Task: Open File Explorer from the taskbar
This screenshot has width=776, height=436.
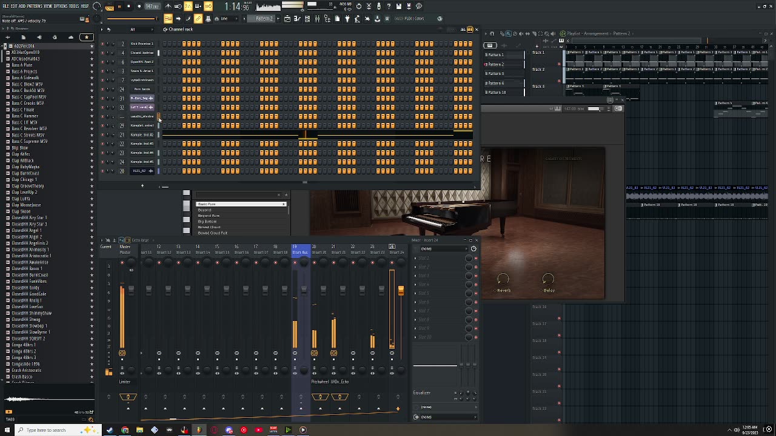Action: coord(139,430)
